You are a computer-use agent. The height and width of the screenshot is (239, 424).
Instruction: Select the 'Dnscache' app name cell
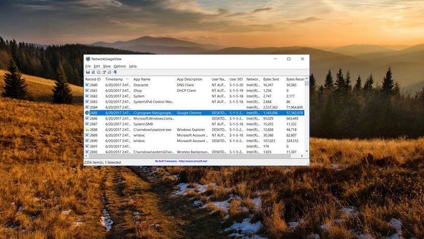pyautogui.click(x=141, y=85)
